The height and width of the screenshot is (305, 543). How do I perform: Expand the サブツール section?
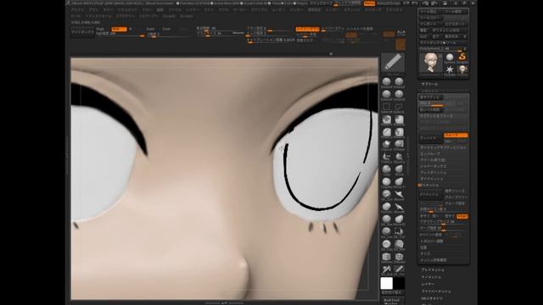coord(429,84)
